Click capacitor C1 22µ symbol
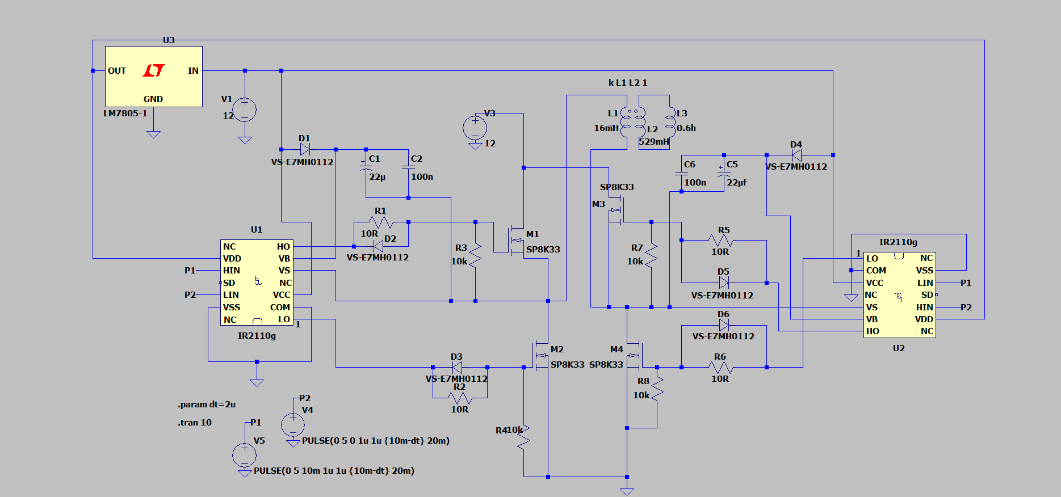The width and height of the screenshot is (1061, 497). tap(366, 166)
